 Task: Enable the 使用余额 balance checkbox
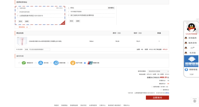coord(152,87)
